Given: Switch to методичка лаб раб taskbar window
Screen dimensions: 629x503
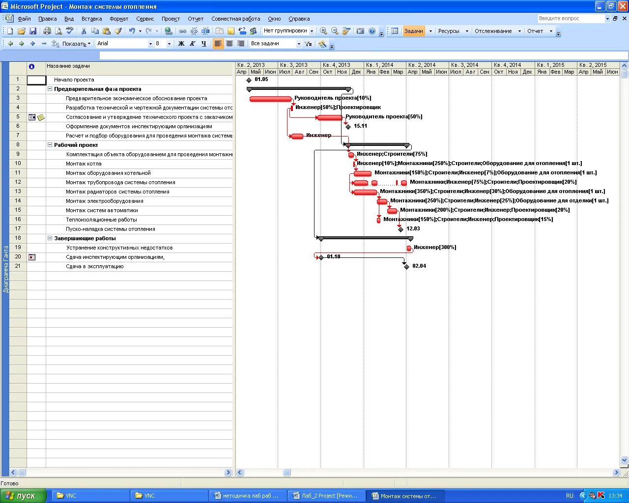Looking at the screenshot, I should click(247, 496).
